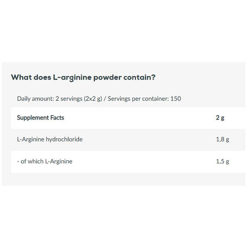This screenshot has height=246, width=246.
Task: Click the "Servings per container: 150" text
Action: click(x=145, y=99)
